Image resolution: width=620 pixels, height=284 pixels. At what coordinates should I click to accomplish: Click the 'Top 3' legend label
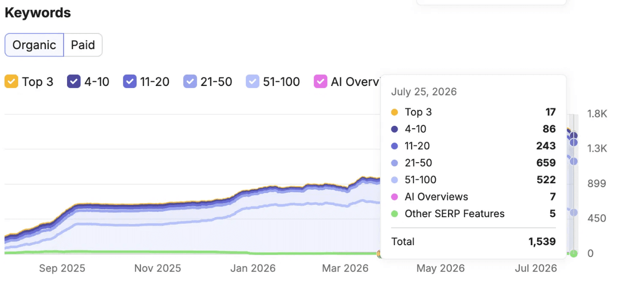[x=37, y=82]
